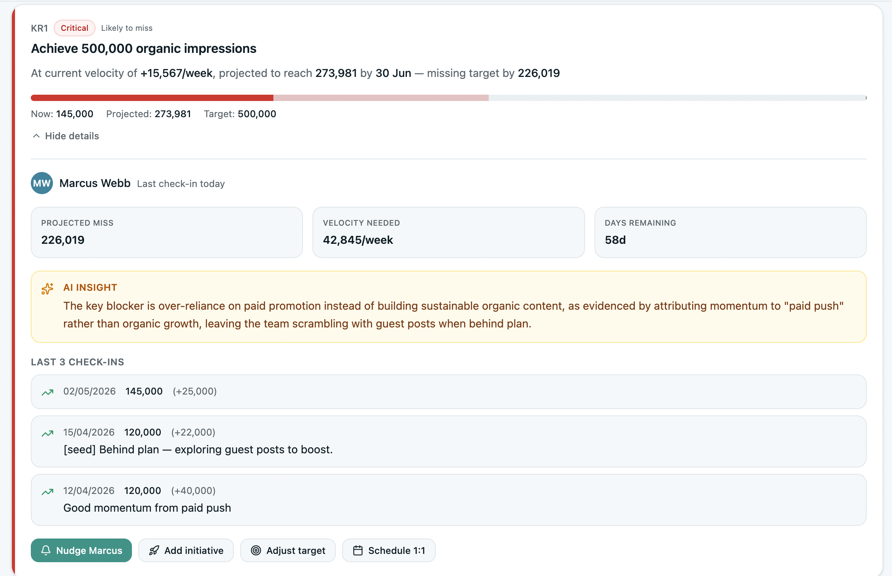Screen dimensions: 892x576
Task: Click the (+25,000) change value
Action: click(195, 391)
